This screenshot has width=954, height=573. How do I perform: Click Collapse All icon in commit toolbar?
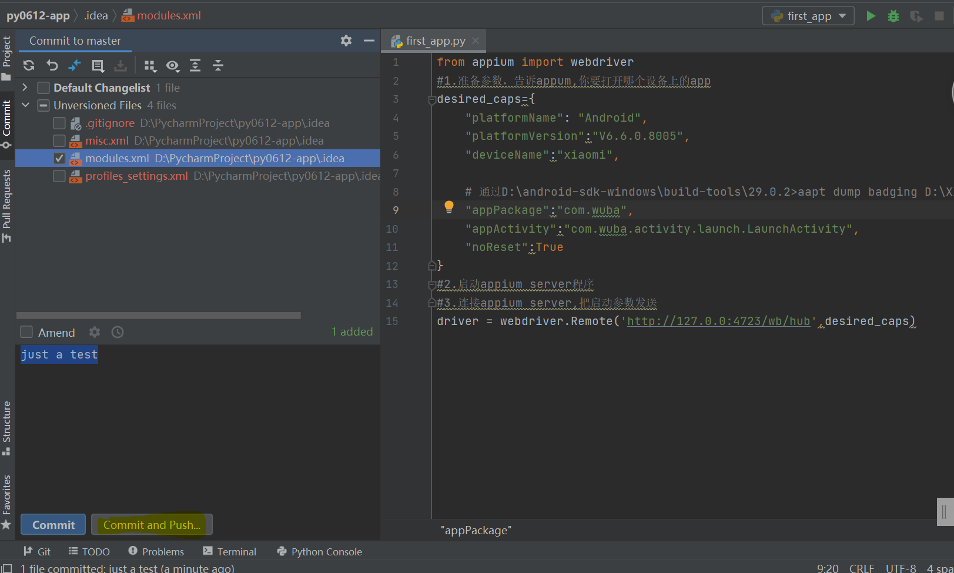pyautogui.click(x=218, y=65)
